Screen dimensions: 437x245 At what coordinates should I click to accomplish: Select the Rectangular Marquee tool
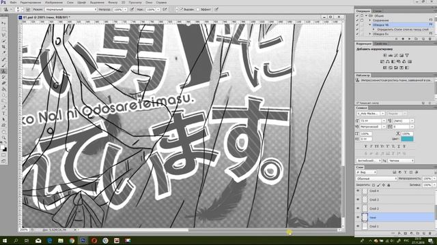[3, 29]
